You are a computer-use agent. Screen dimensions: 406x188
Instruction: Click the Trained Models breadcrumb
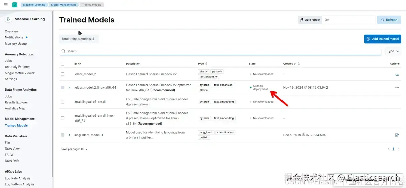pos(92,5)
